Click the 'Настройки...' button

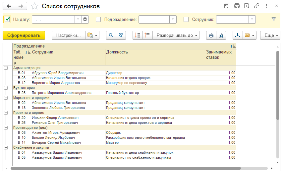click(x=68, y=35)
